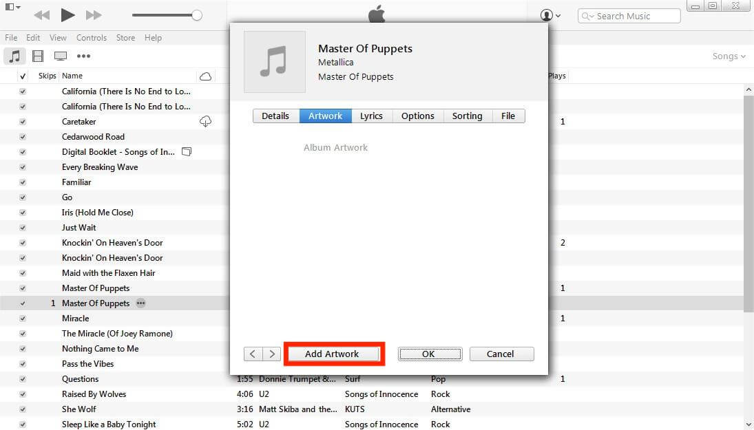Select the song Raised By Wolves
754x430 pixels.
coord(94,394)
